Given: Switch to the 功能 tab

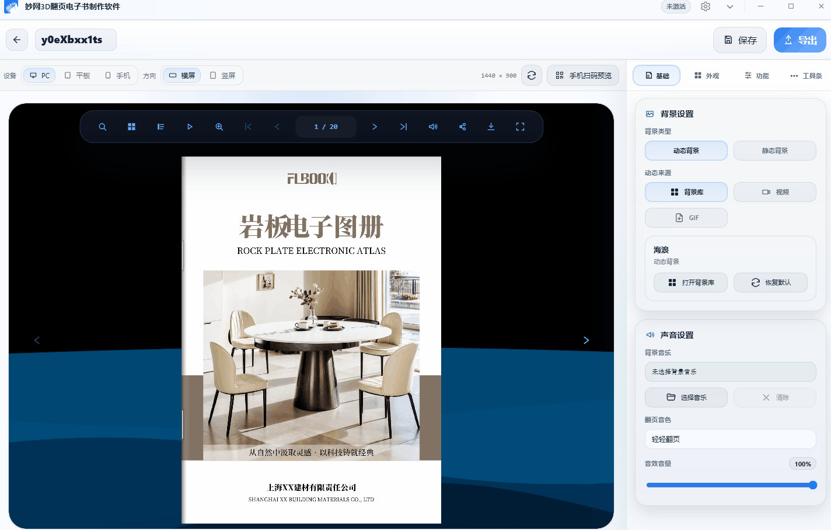Looking at the screenshot, I should [756, 75].
